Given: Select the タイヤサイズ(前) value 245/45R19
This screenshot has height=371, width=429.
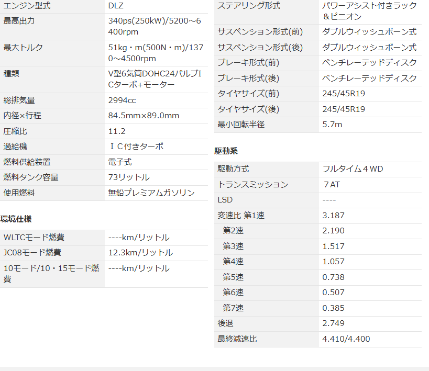Looking at the screenshot, I should [x=344, y=94].
